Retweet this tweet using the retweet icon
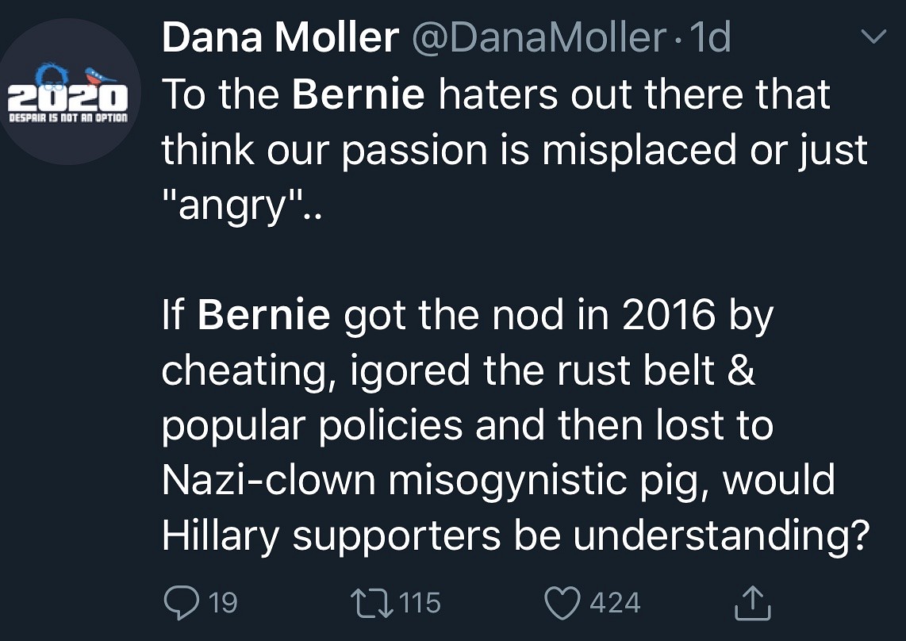Viewport: 906px width, 641px height. (x=372, y=602)
